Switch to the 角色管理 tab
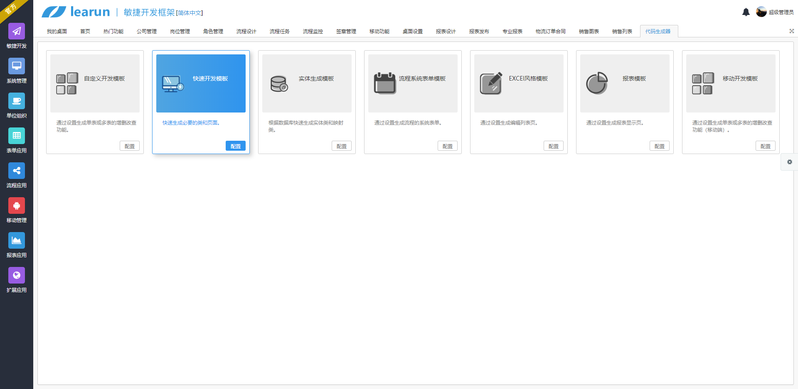The height and width of the screenshot is (389, 798). 213,32
